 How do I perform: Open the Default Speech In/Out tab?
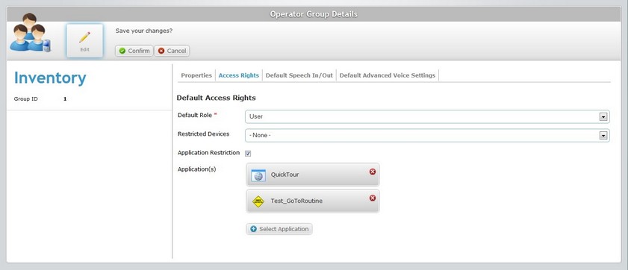click(299, 75)
